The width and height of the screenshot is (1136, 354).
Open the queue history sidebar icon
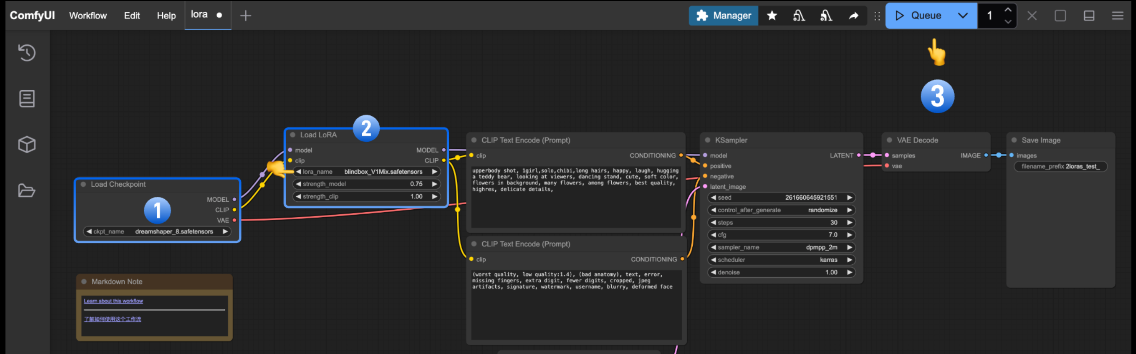27,52
